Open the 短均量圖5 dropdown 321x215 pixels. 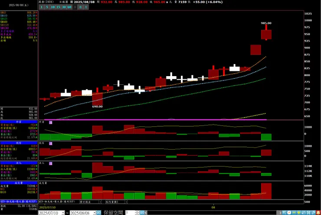click(x=126, y=202)
